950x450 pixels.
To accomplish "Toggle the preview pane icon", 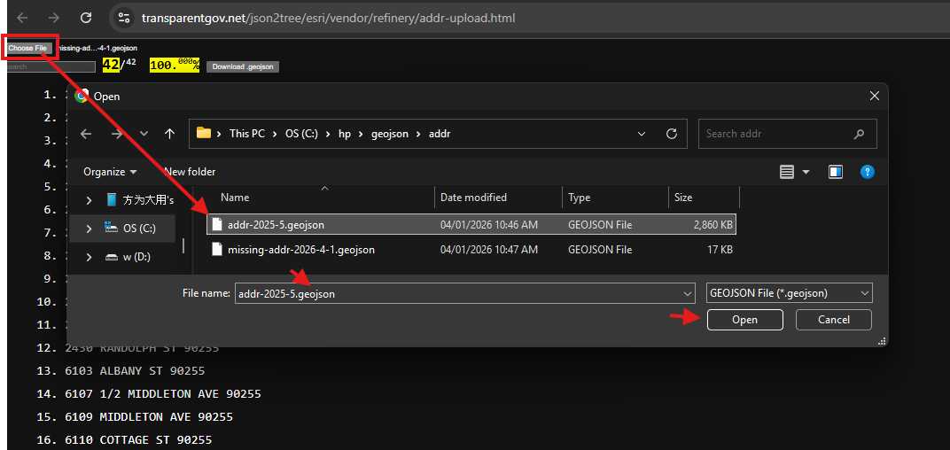I will point(835,172).
